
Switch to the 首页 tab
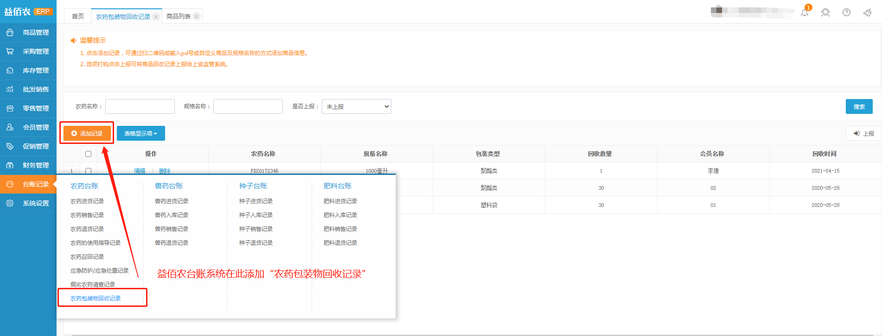(78, 17)
